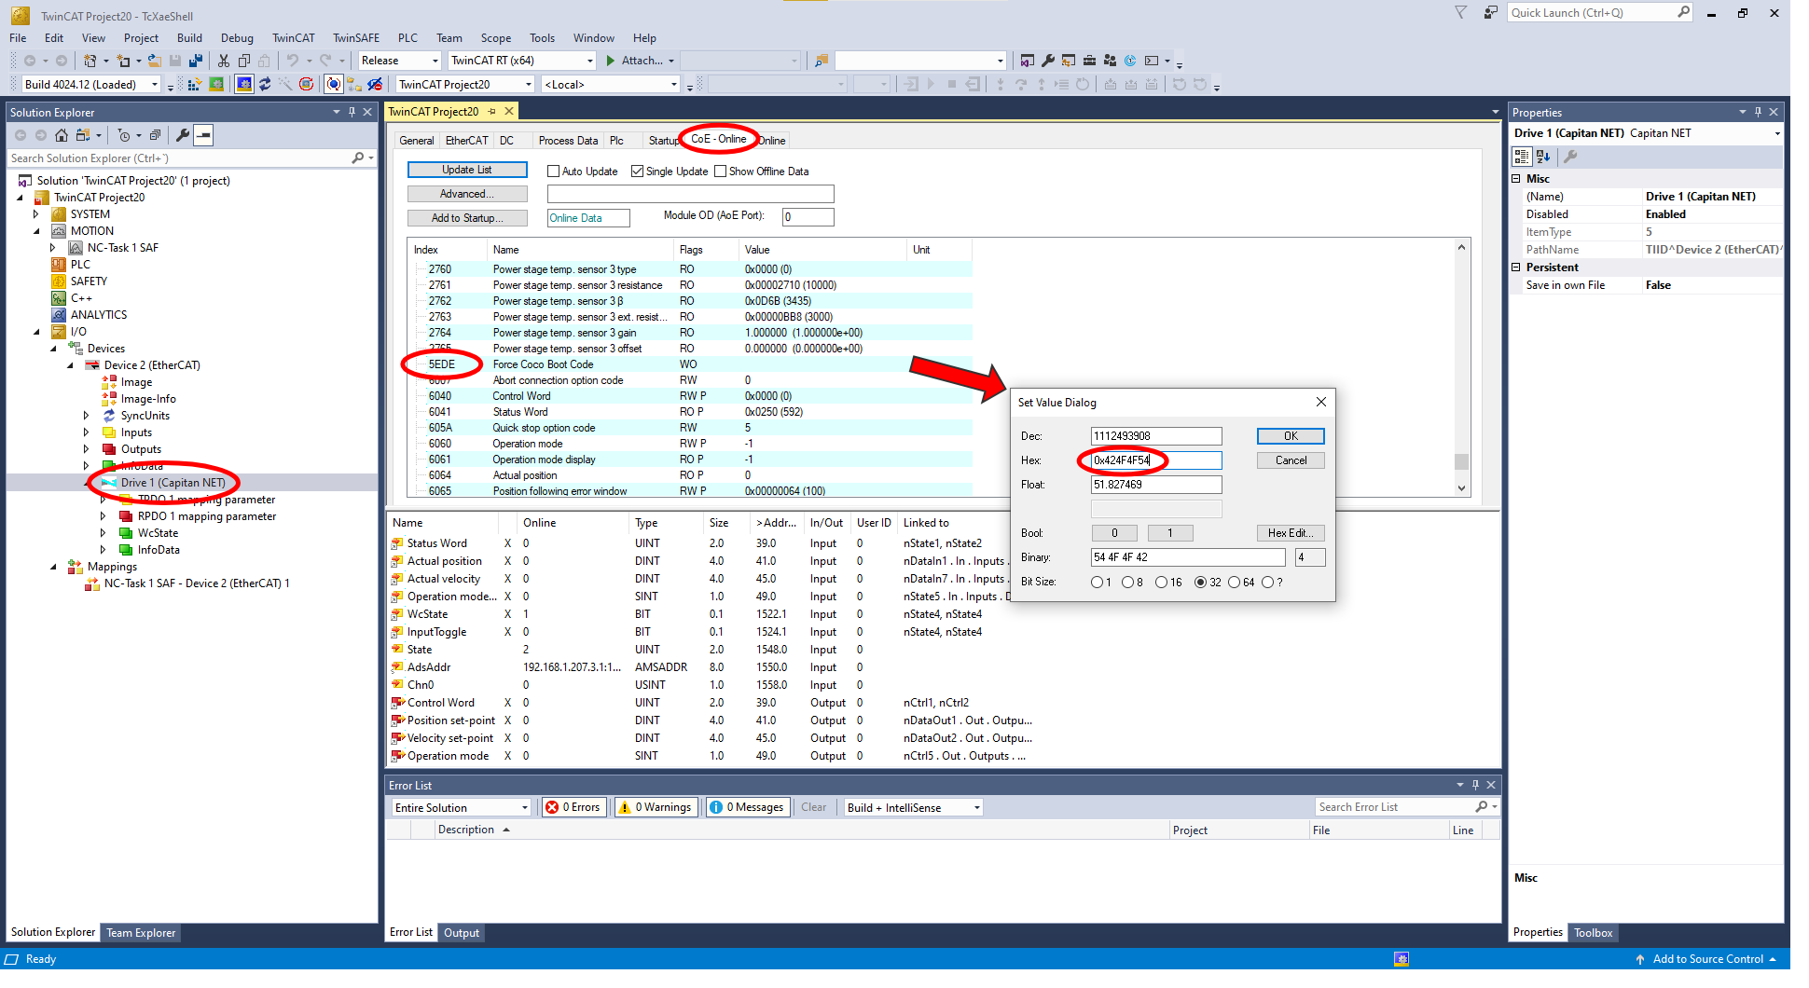This screenshot has height=988, width=1809.
Task: Click the Update List button
Action: click(466, 170)
